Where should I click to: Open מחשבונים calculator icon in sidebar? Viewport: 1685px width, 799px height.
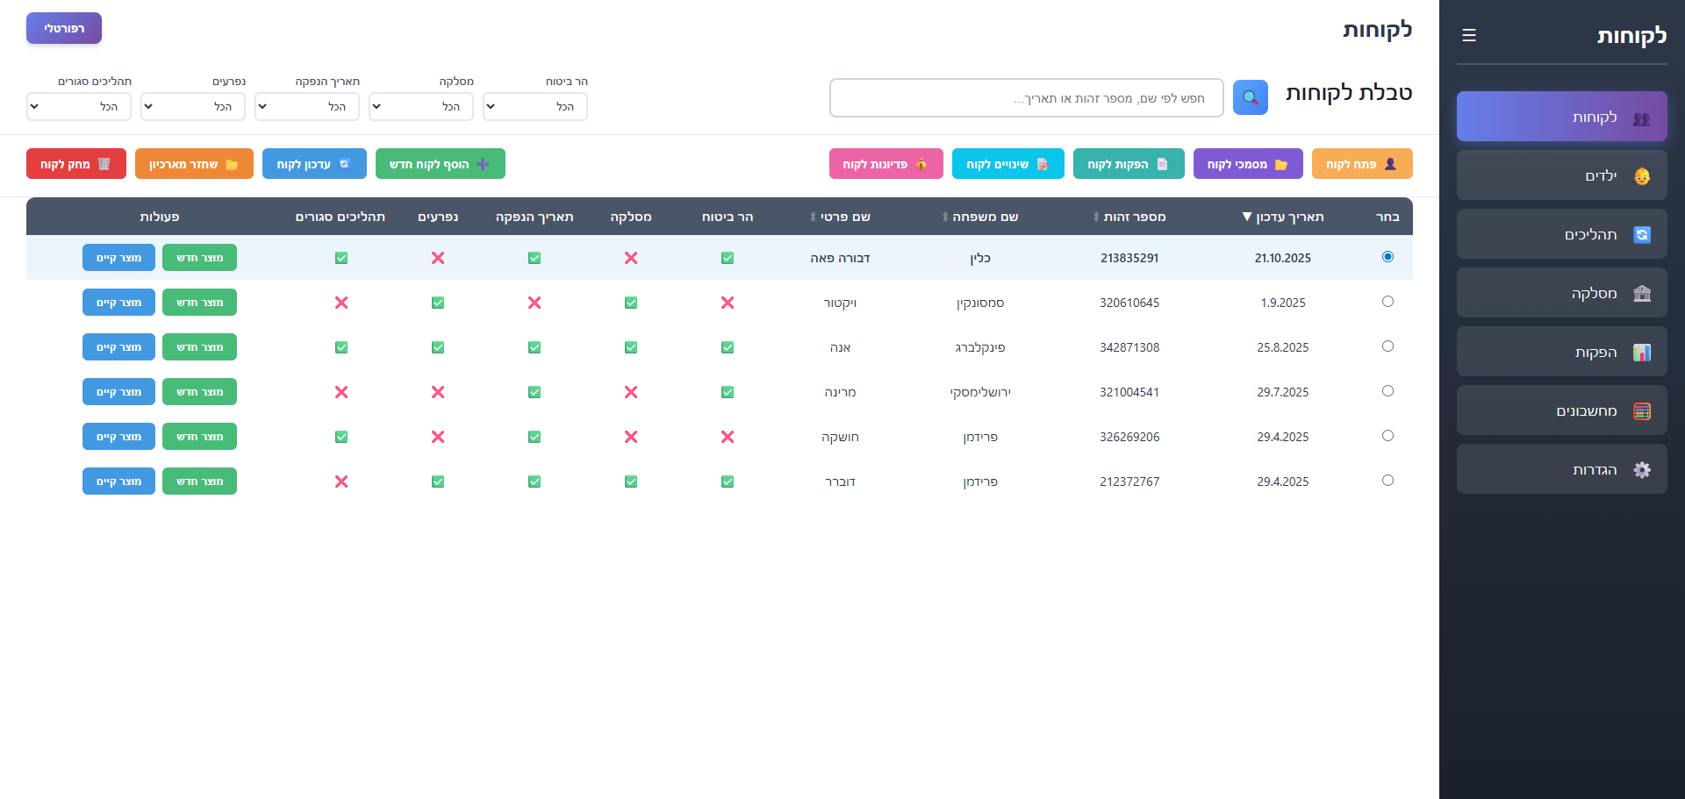point(1642,411)
